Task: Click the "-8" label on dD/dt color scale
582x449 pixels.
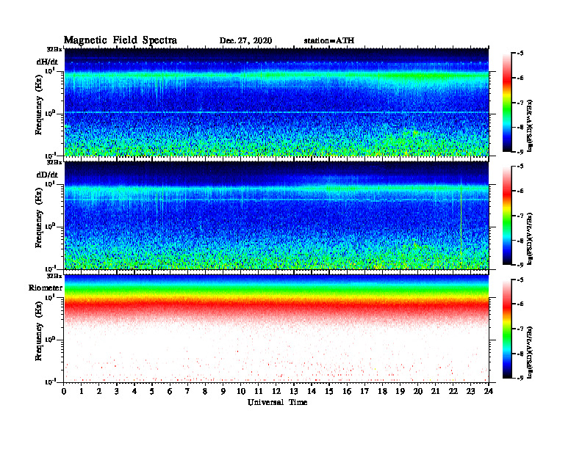Action: click(520, 241)
